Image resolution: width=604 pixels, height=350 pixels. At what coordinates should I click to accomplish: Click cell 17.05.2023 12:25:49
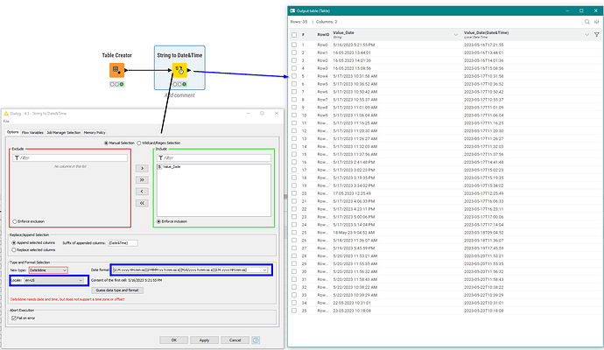pyautogui.click(x=352, y=193)
